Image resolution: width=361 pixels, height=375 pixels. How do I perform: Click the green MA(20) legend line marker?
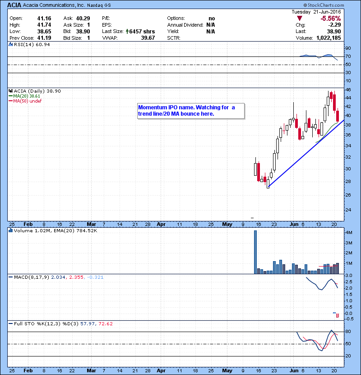(10, 96)
